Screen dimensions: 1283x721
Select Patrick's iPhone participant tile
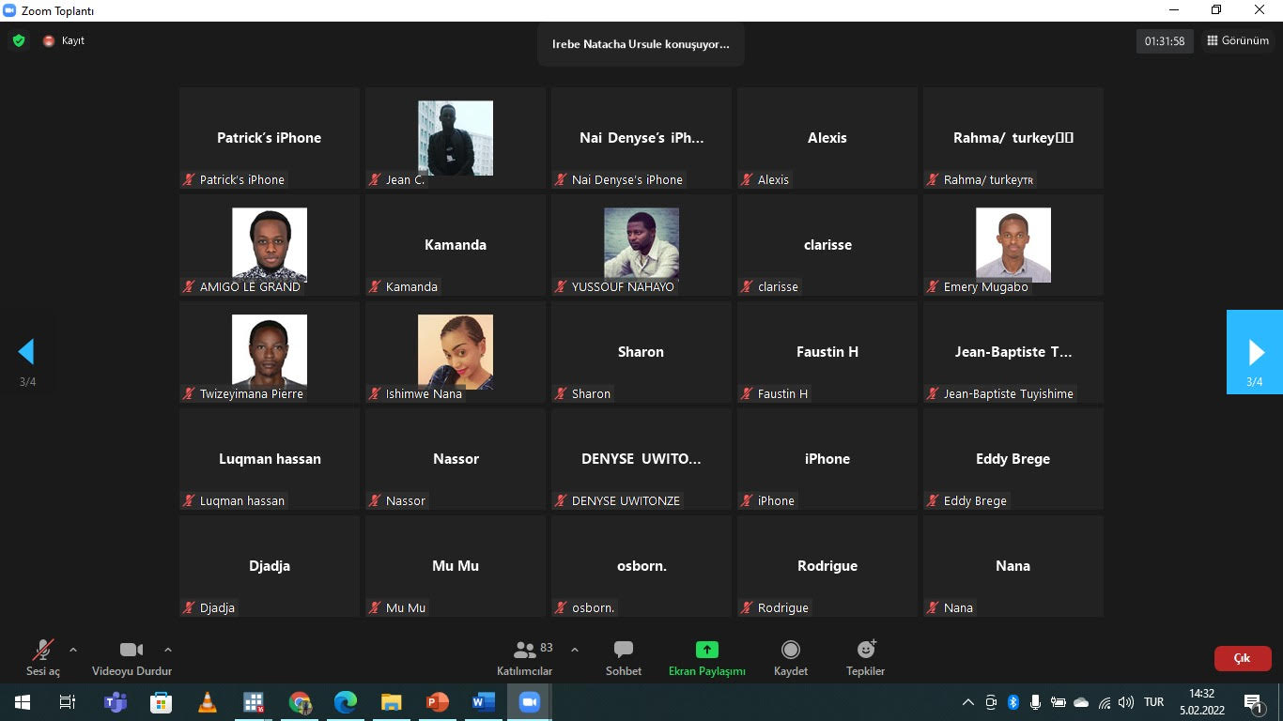270,138
